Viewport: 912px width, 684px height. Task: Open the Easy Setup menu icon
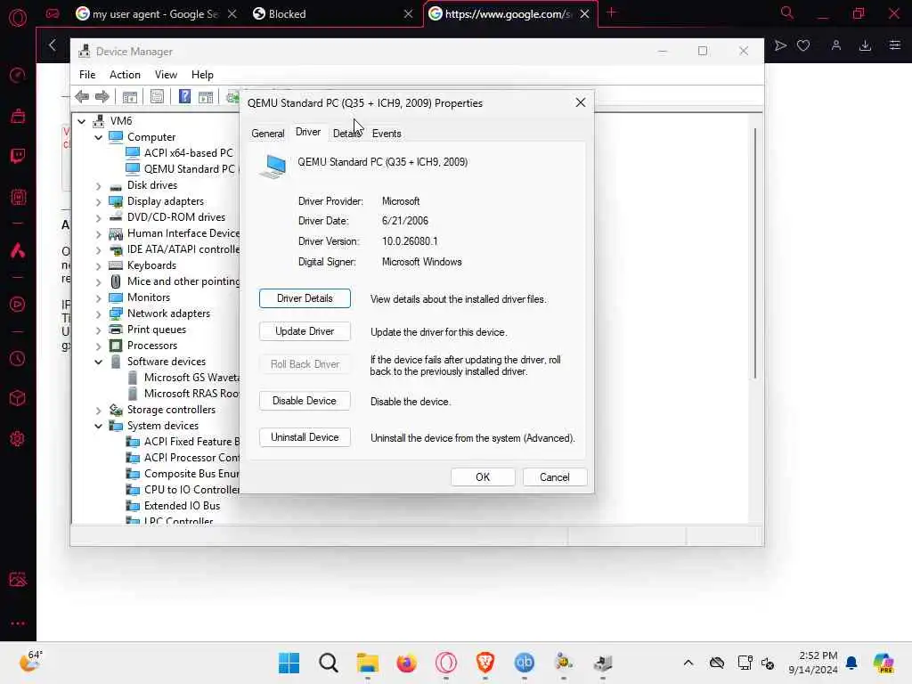(894, 45)
